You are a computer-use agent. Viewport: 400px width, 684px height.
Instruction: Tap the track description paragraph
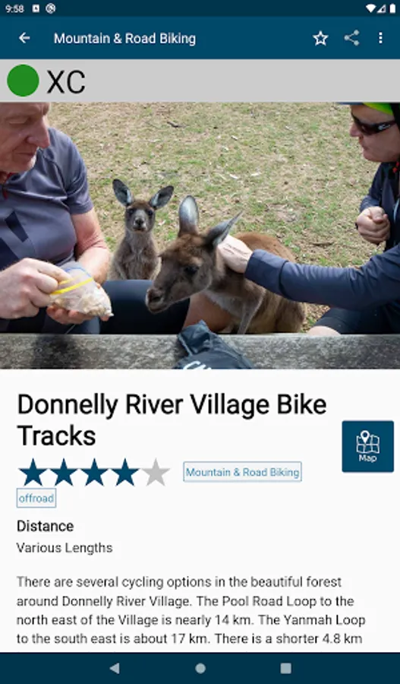click(x=191, y=611)
